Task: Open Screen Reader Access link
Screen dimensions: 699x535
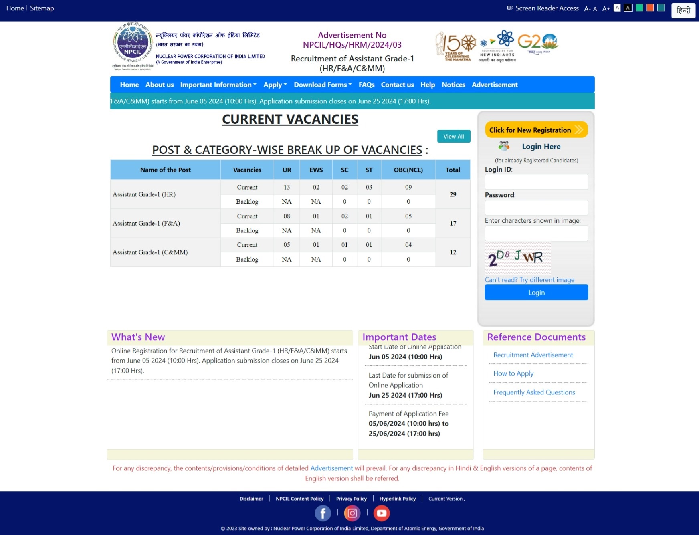Action: pos(547,8)
